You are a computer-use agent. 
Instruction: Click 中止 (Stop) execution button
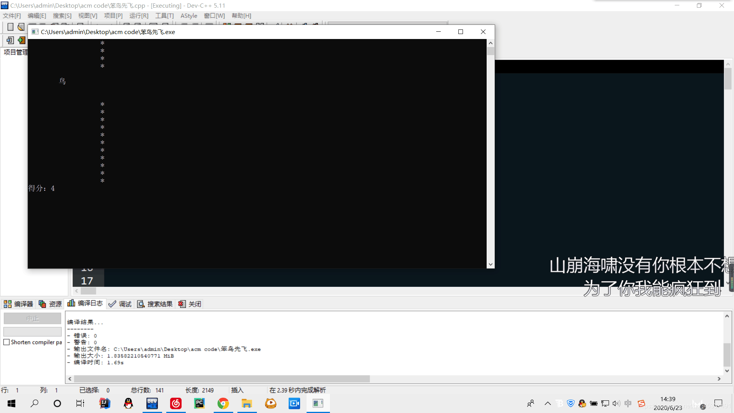point(32,318)
